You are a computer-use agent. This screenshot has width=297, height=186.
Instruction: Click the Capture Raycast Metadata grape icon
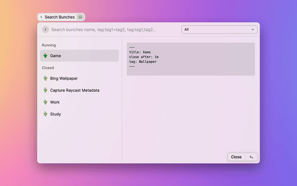click(45, 90)
